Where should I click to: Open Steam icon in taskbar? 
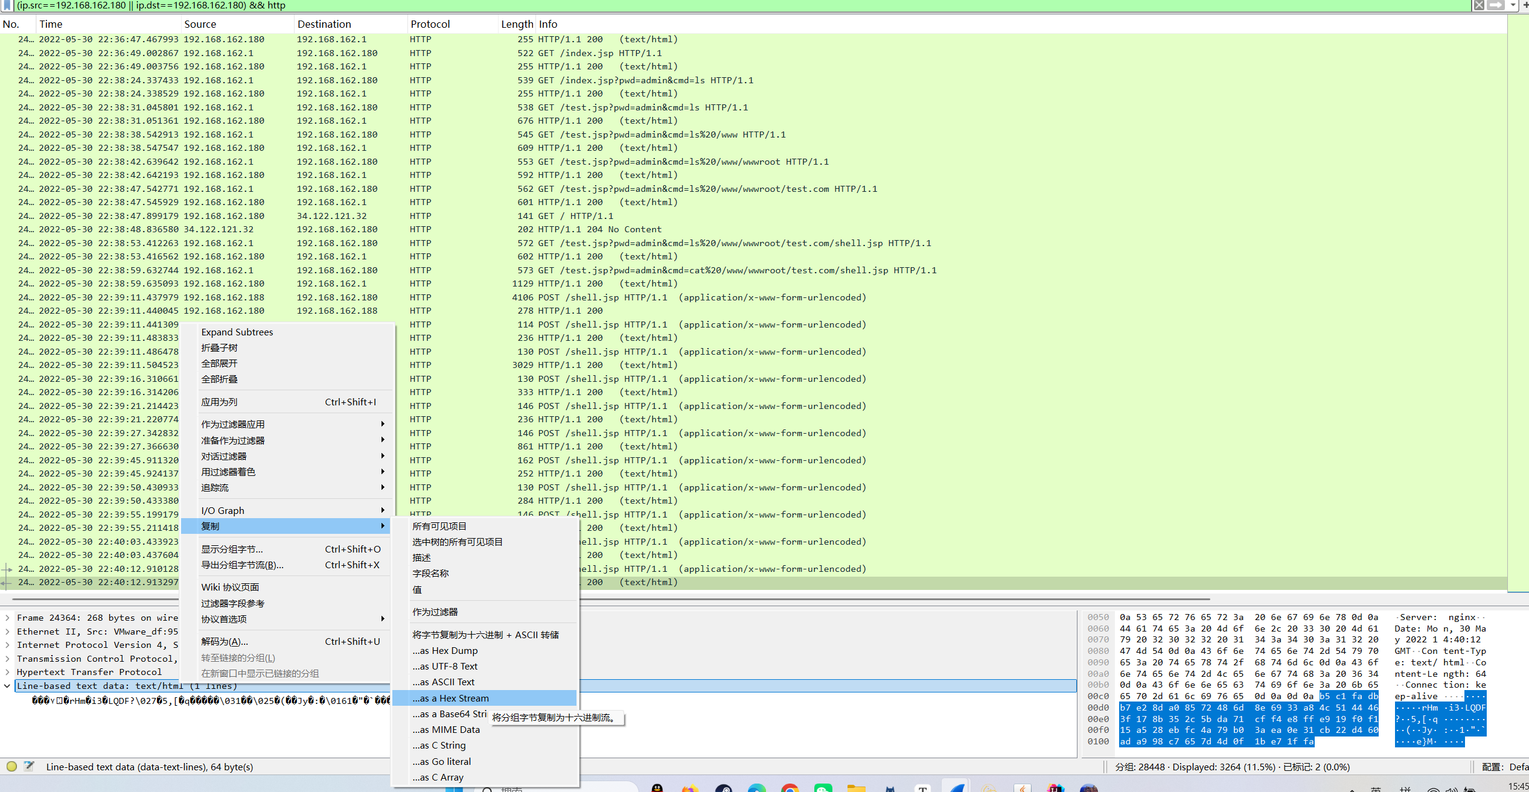tap(723, 788)
